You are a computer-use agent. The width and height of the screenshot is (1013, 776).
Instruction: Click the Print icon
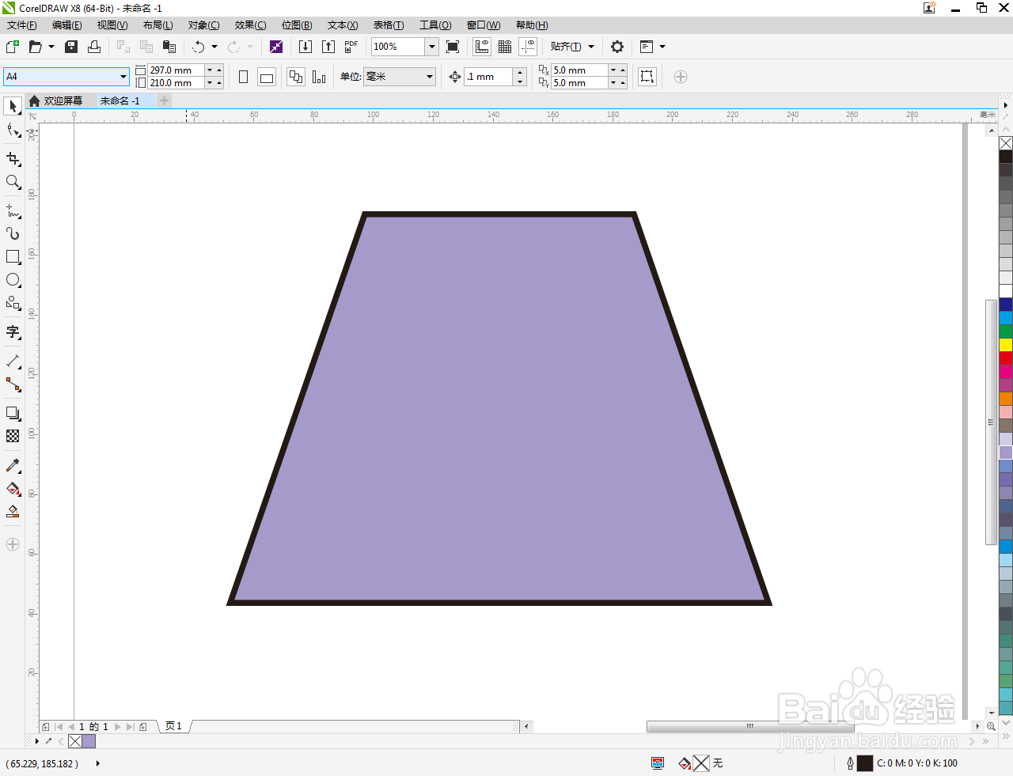pyautogui.click(x=94, y=47)
